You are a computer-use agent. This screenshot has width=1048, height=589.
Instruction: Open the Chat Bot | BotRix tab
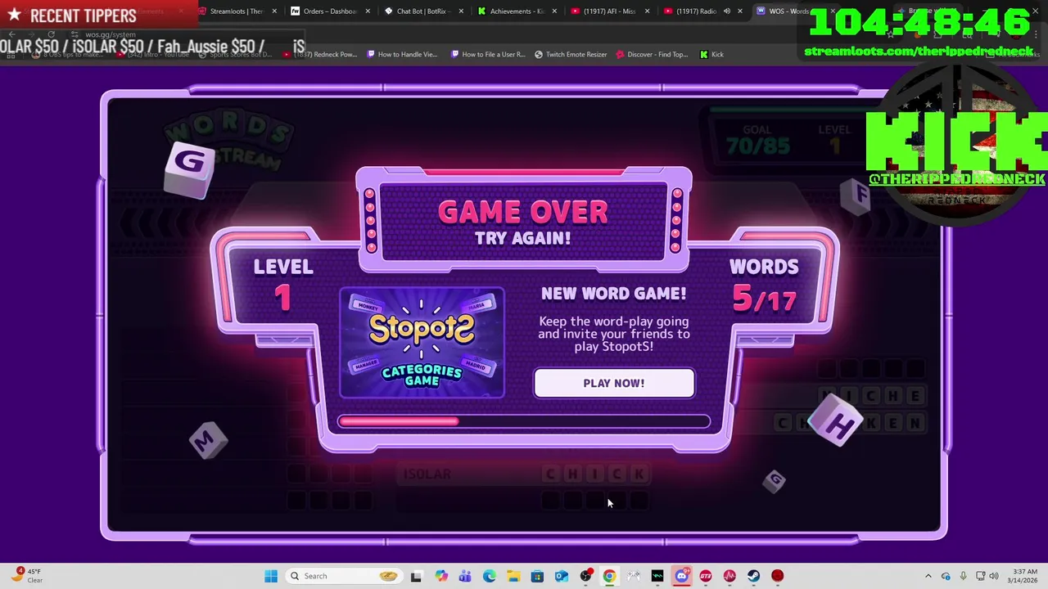tap(422, 11)
